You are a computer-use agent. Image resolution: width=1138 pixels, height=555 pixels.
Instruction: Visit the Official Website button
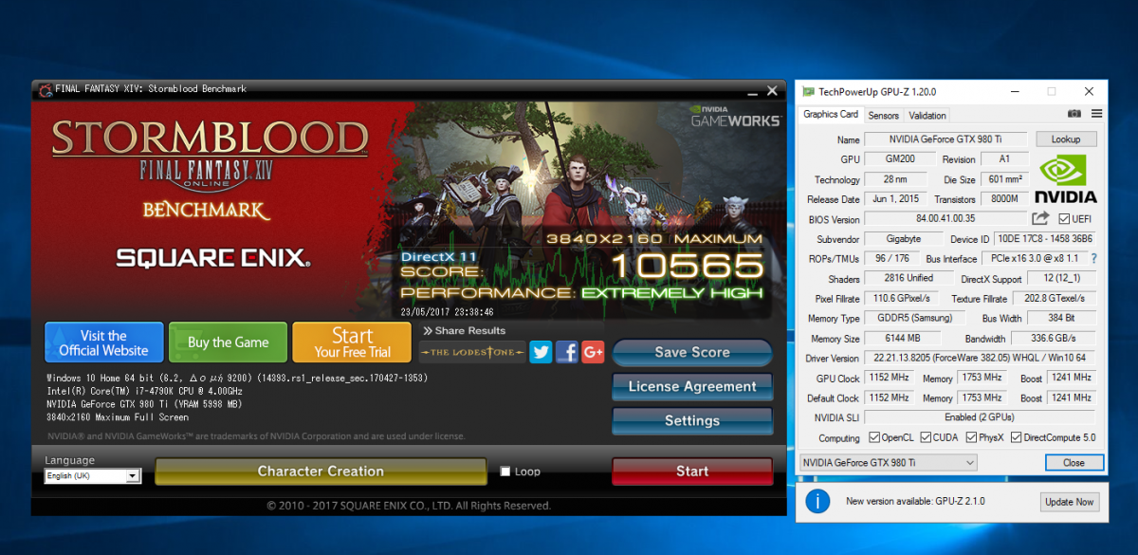pyautogui.click(x=103, y=342)
